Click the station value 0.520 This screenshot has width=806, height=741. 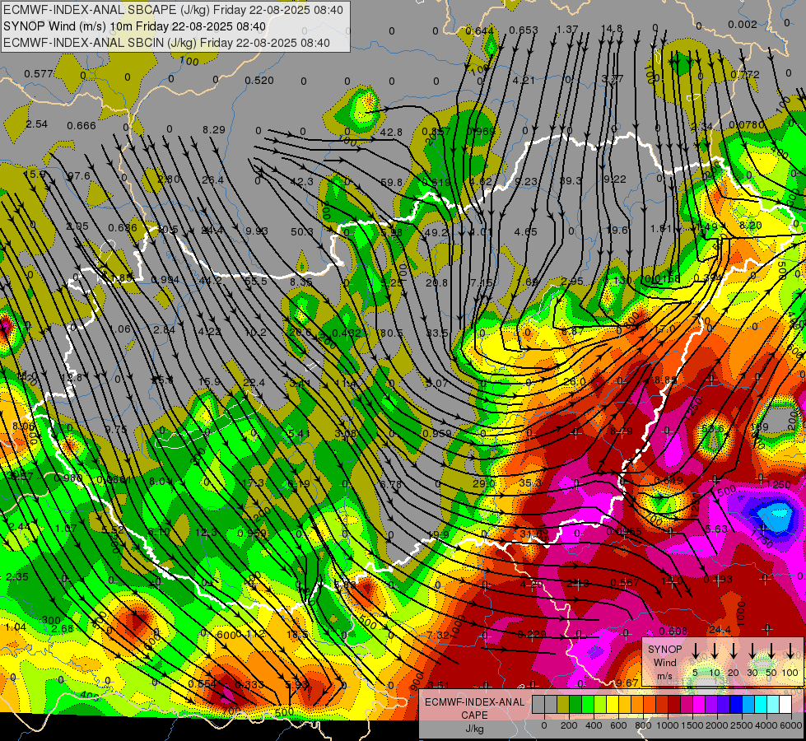click(x=259, y=80)
